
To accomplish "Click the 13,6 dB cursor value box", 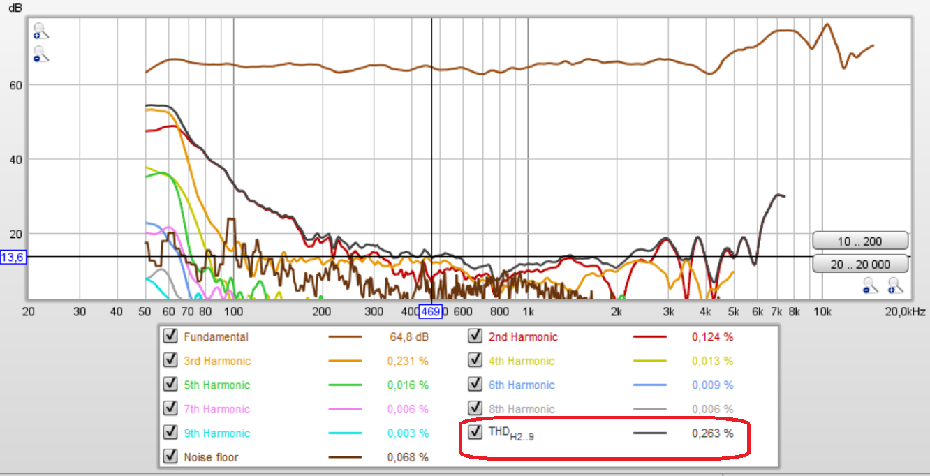I will click(x=13, y=258).
